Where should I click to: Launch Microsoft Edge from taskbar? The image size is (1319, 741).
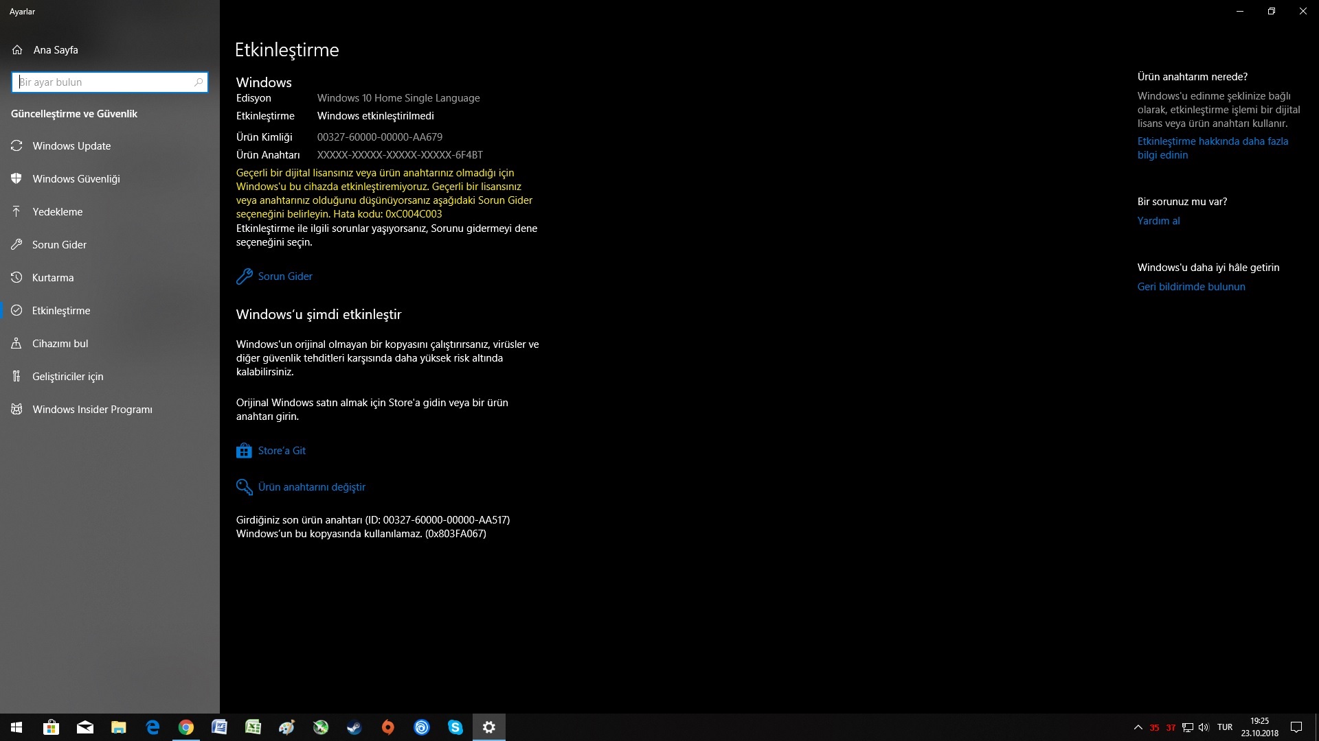click(x=153, y=727)
